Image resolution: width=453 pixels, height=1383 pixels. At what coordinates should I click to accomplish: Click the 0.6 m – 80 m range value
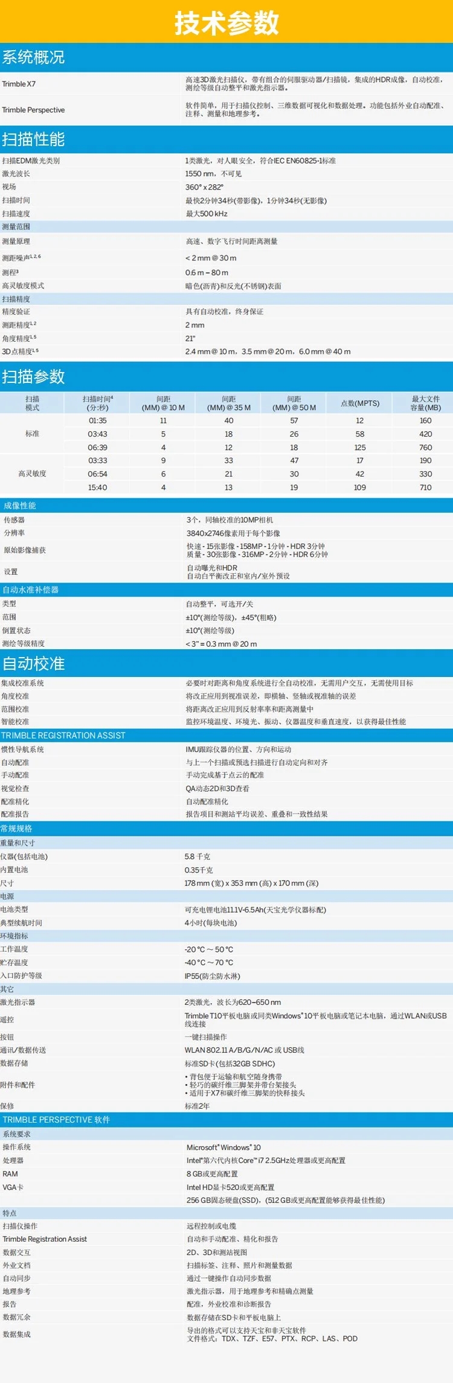click(x=207, y=272)
